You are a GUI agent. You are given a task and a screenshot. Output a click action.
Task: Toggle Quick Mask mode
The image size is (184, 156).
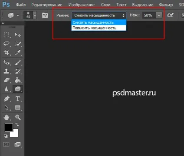pyautogui.click(x=7, y=144)
